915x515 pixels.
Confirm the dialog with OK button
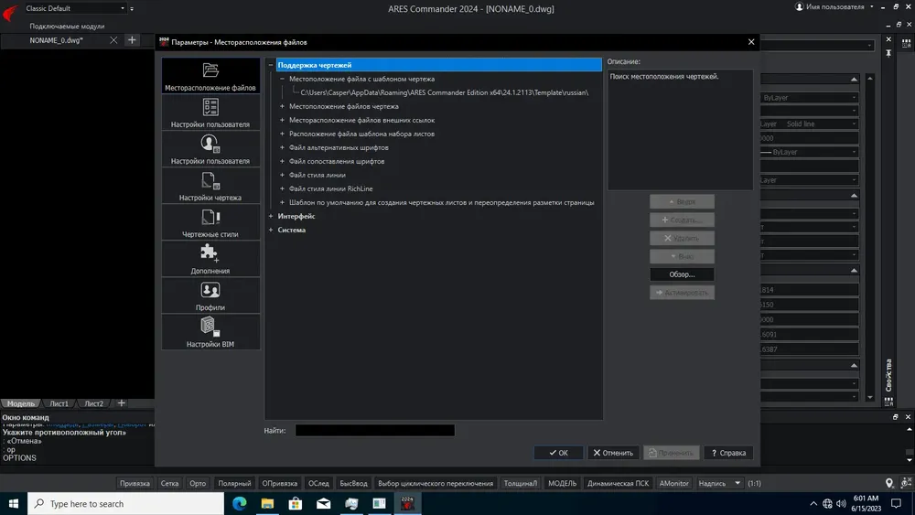558,453
